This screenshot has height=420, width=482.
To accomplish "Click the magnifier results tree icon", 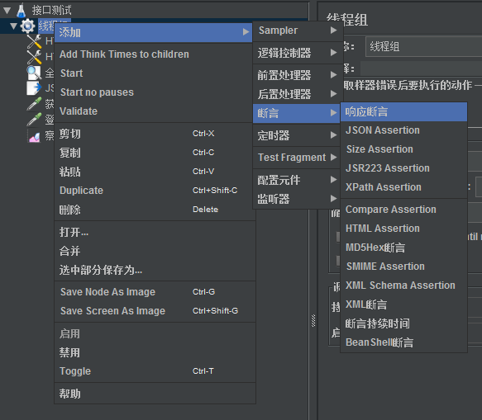I will (34, 73).
